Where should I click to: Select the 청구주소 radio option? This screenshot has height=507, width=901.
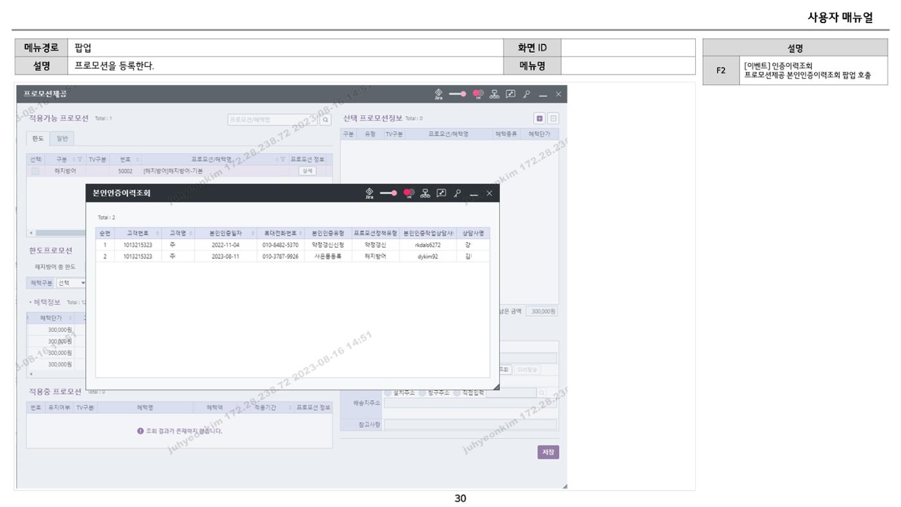click(421, 392)
